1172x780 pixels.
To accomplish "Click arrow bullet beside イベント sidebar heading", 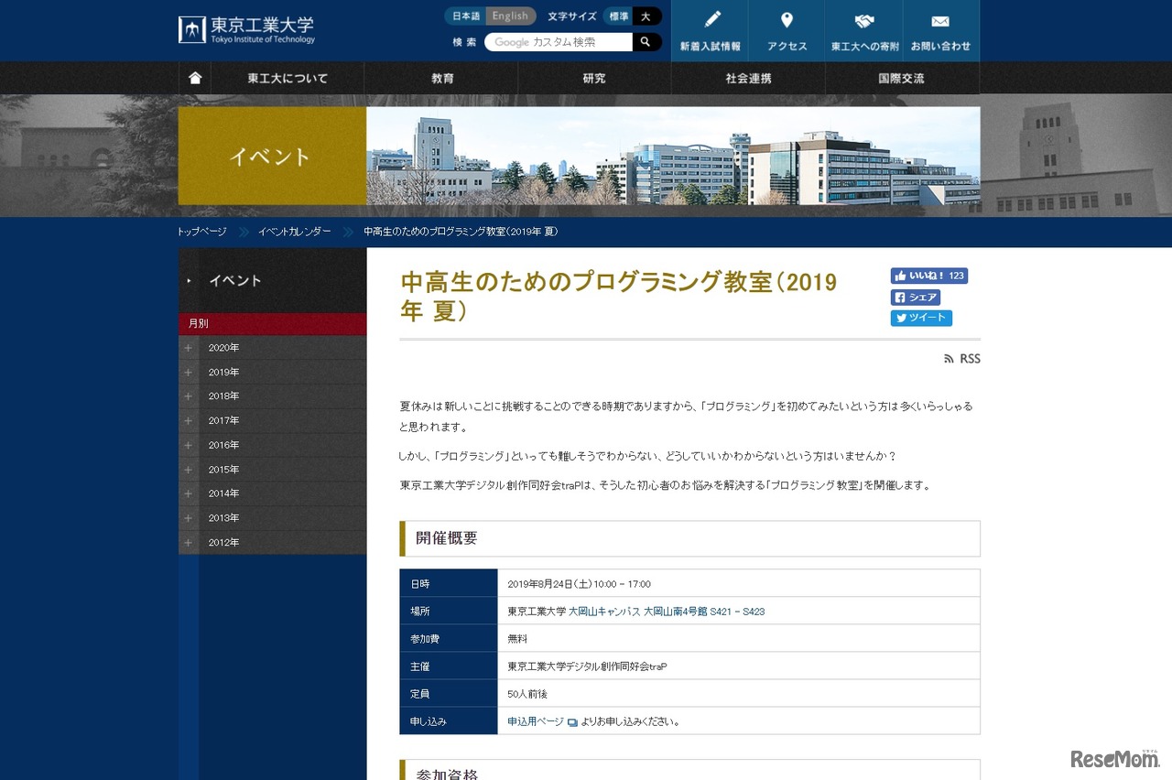I will click(x=190, y=281).
